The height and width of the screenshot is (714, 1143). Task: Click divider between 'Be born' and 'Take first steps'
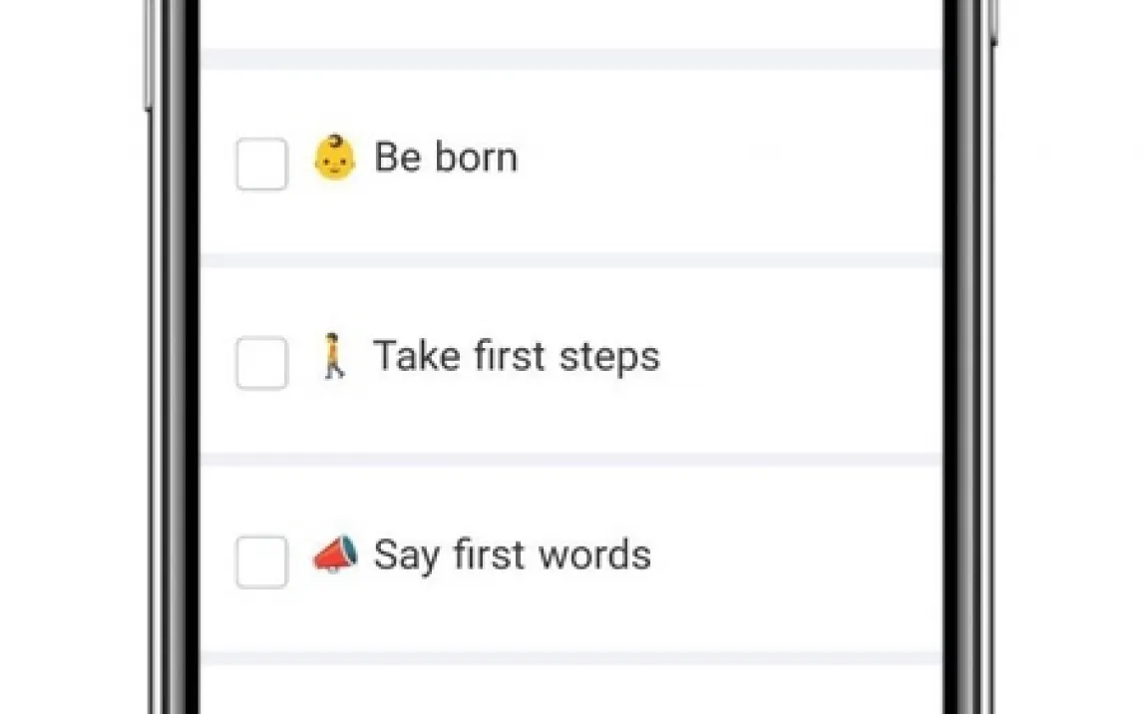click(x=571, y=260)
